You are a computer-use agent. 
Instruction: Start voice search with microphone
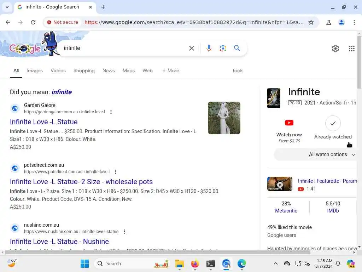coord(209,48)
